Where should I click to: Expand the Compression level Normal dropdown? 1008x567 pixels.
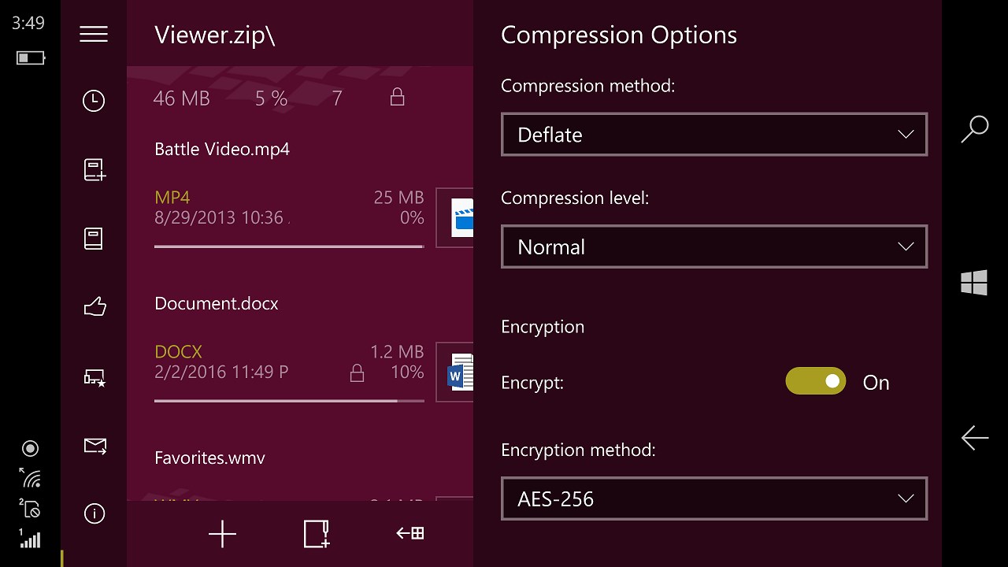pos(713,246)
